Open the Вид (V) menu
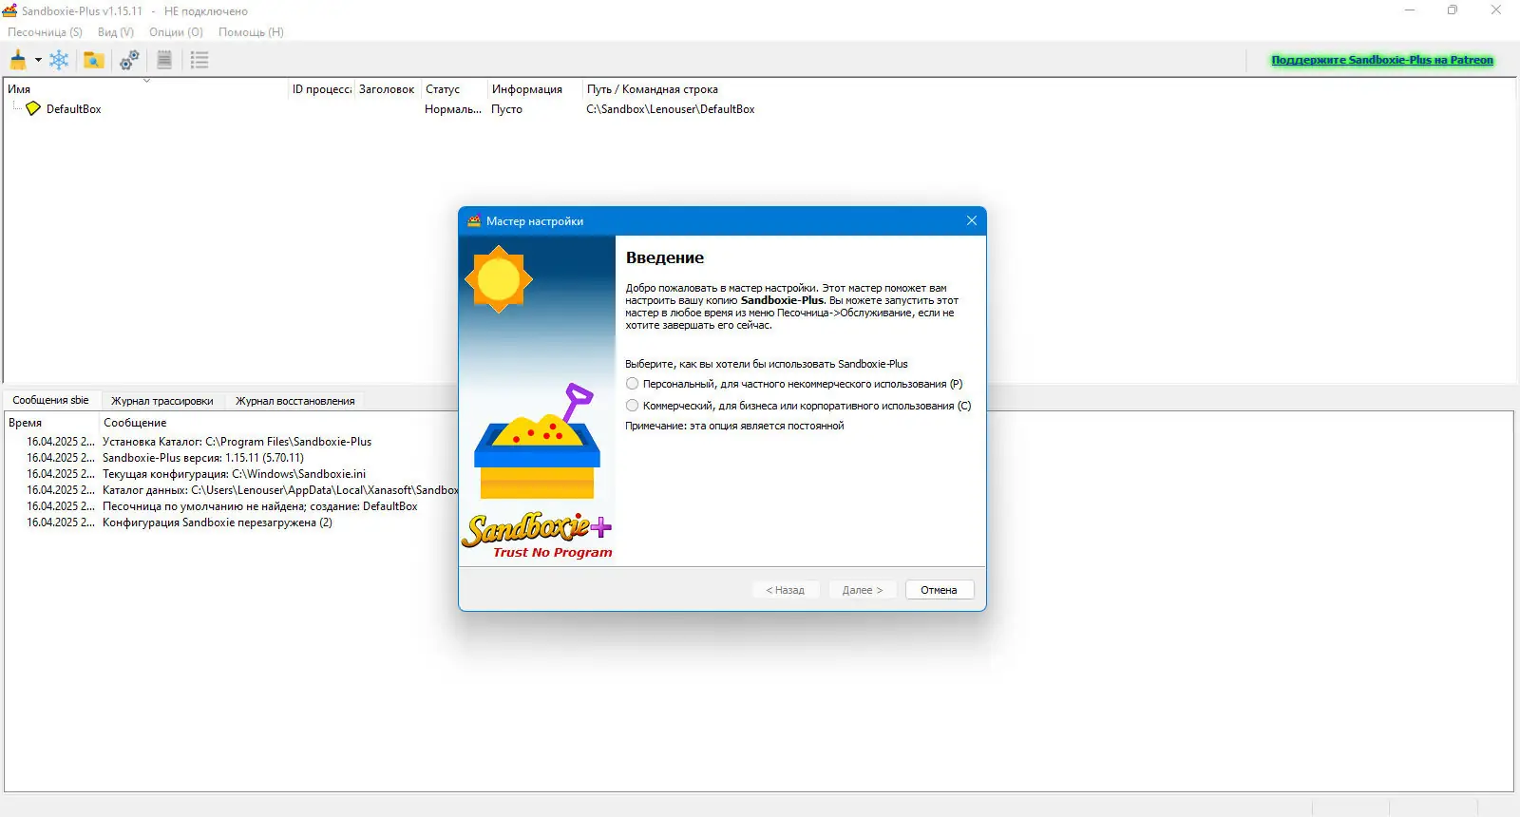Viewport: 1520px width, 817px height. (x=116, y=32)
